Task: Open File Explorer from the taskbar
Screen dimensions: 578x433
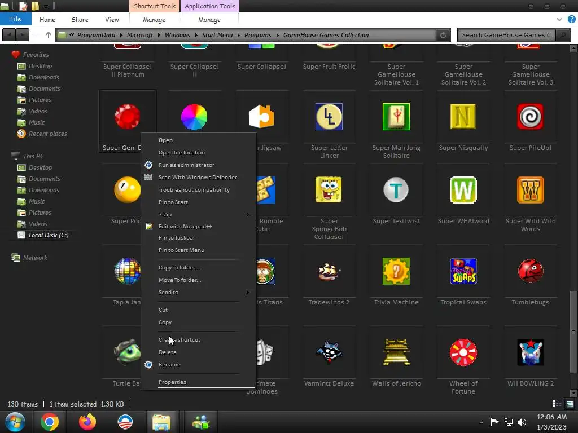Action: tap(161, 422)
